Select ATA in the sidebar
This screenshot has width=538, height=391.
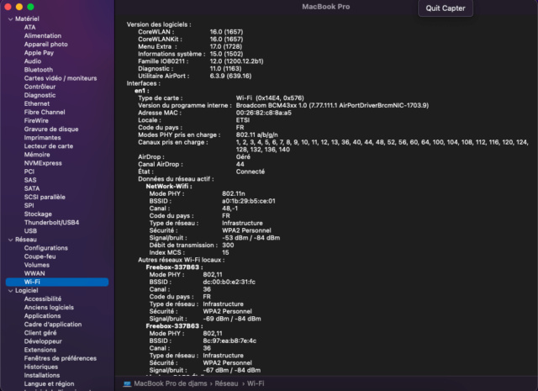[x=30, y=27]
